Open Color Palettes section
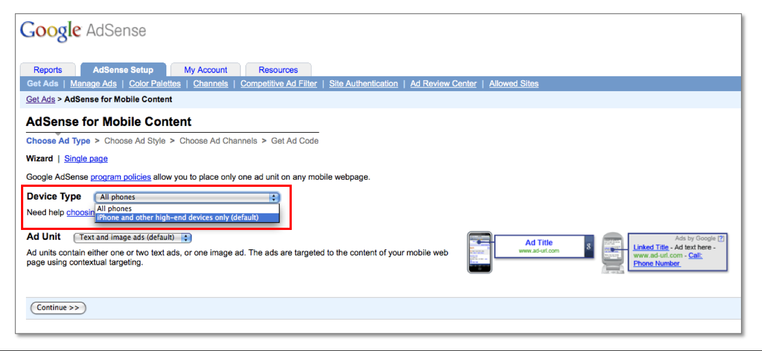 [155, 83]
